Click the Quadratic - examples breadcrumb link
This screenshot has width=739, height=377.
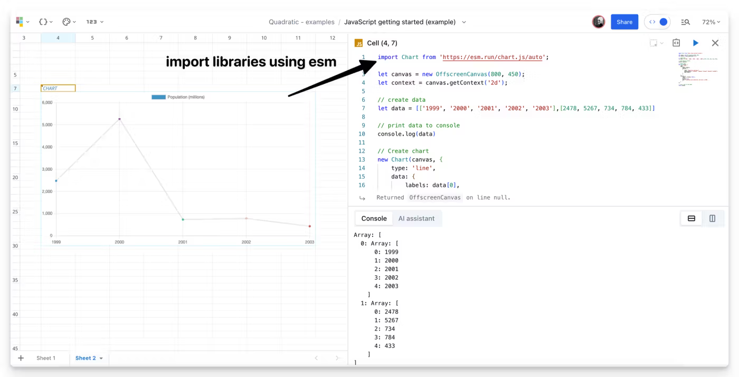[x=301, y=22]
